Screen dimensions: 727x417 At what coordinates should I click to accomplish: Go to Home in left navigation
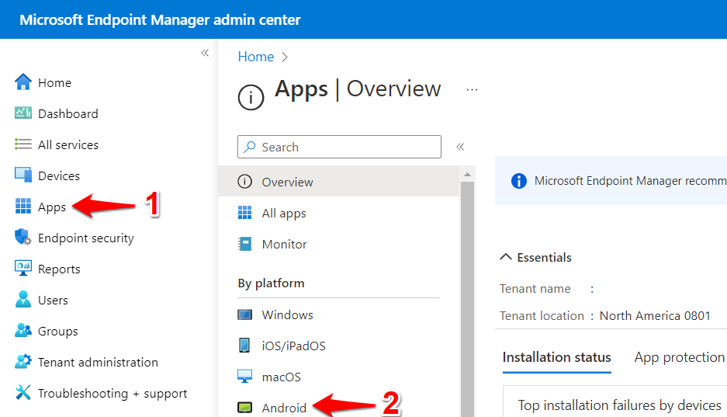pos(54,82)
